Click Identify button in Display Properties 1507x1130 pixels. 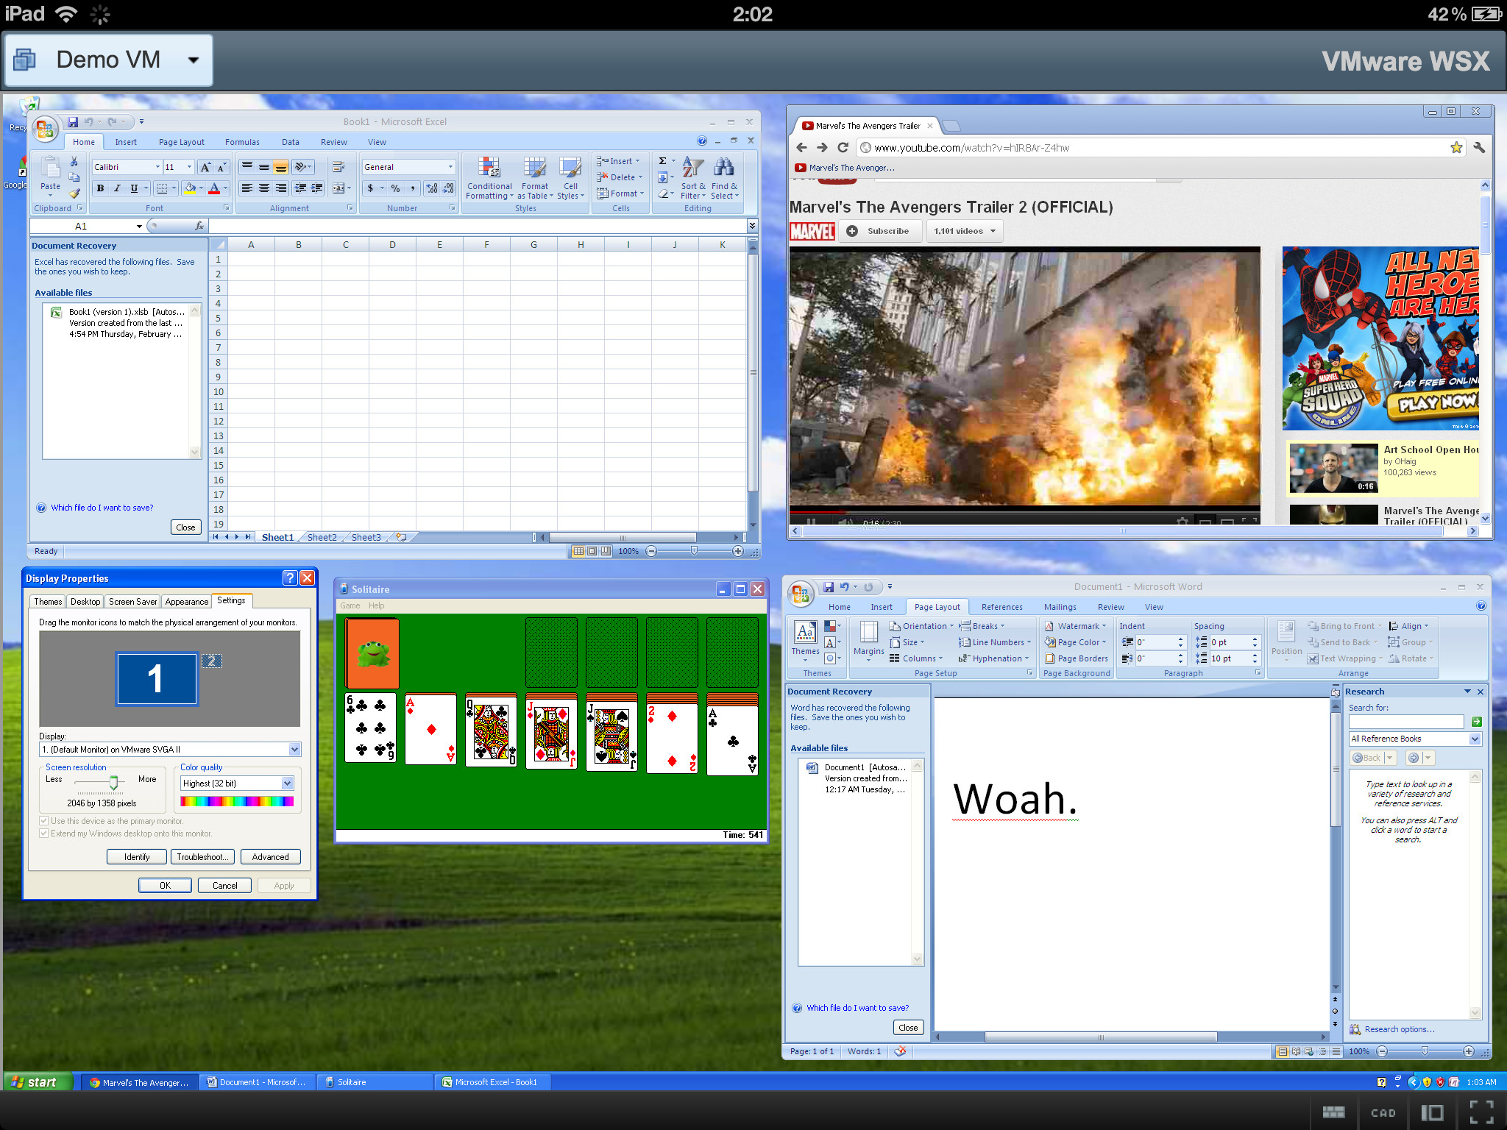coord(137,856)
